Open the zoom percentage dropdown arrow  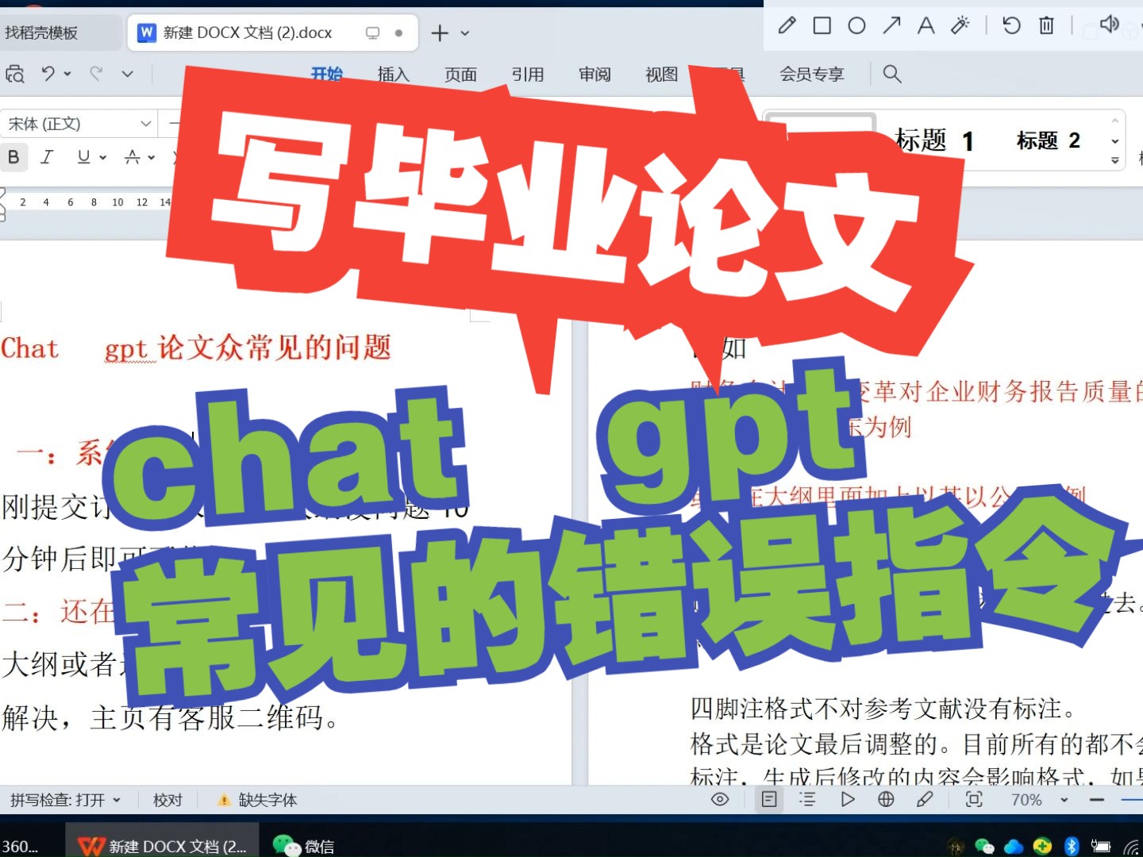(x=1064, y=800)
